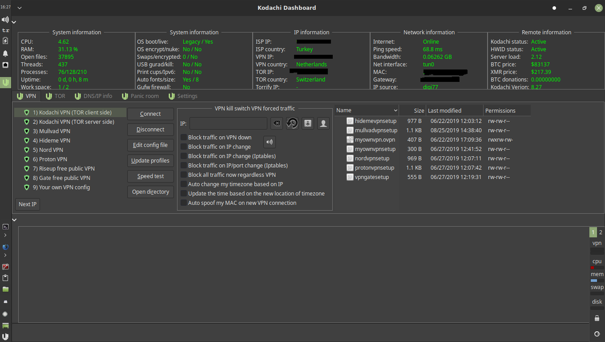Expand the arrow below the browser launcher
This screenshot has width=605, height=342.
5,255
